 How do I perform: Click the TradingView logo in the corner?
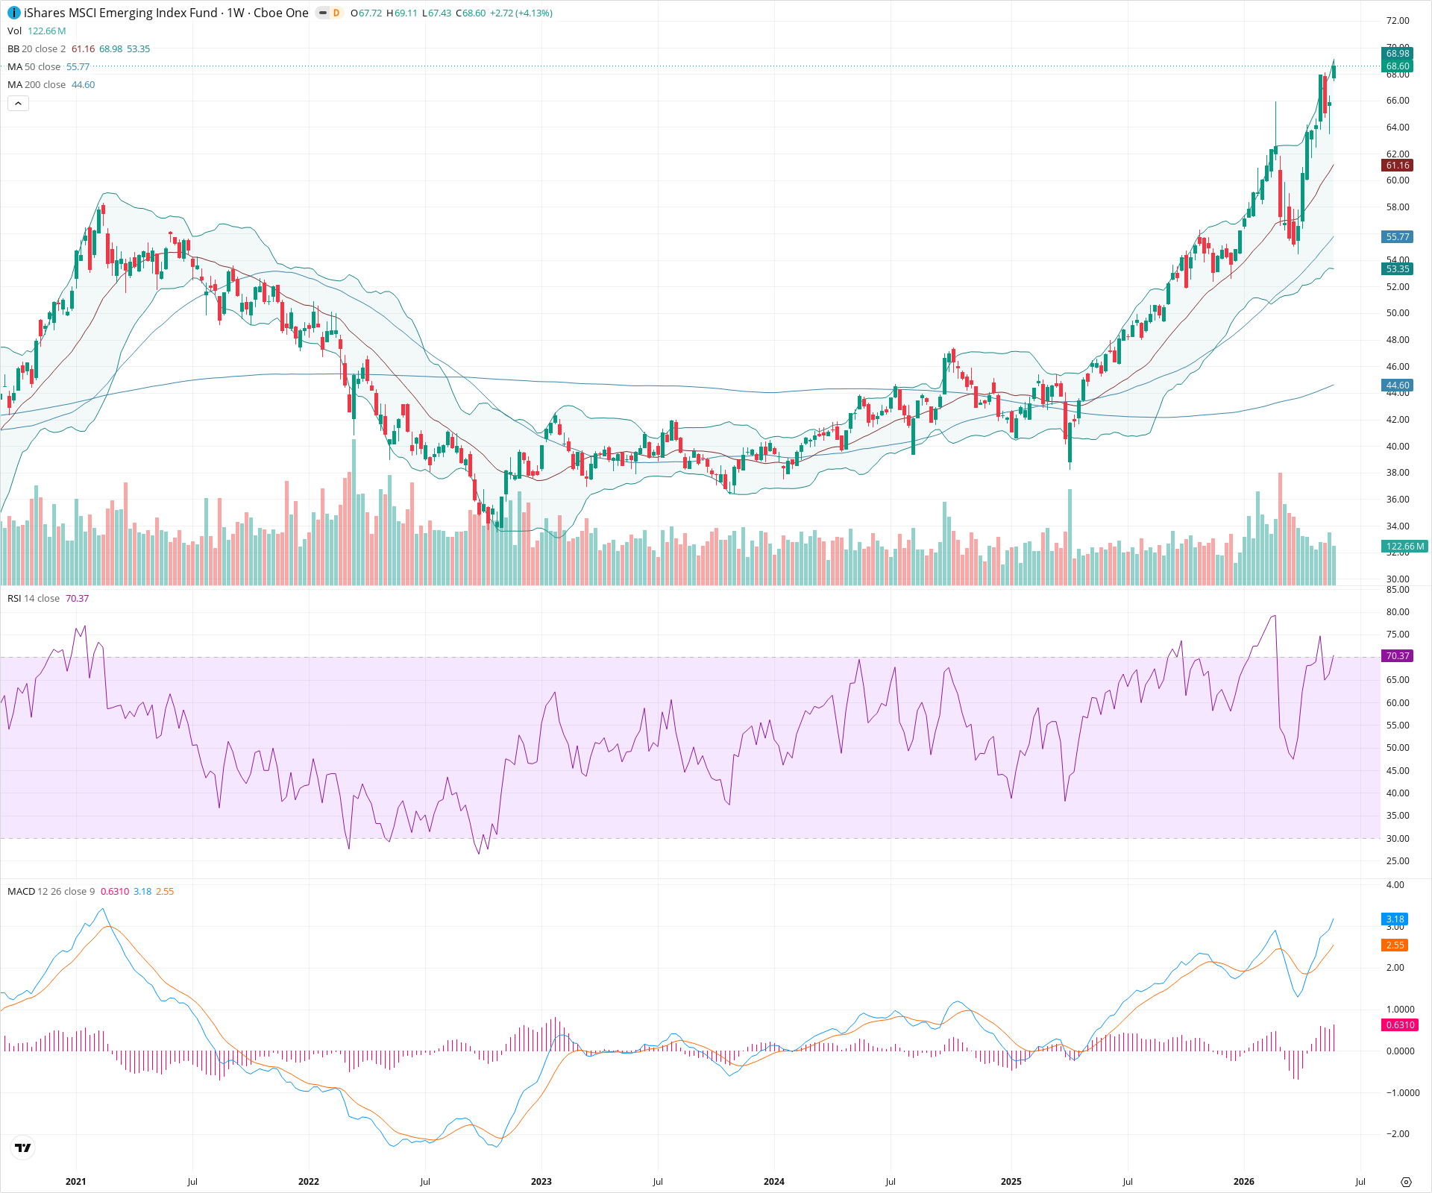23,1148
